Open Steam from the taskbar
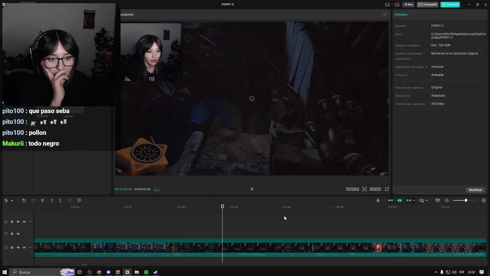490x276 pixels. [155, 272]
